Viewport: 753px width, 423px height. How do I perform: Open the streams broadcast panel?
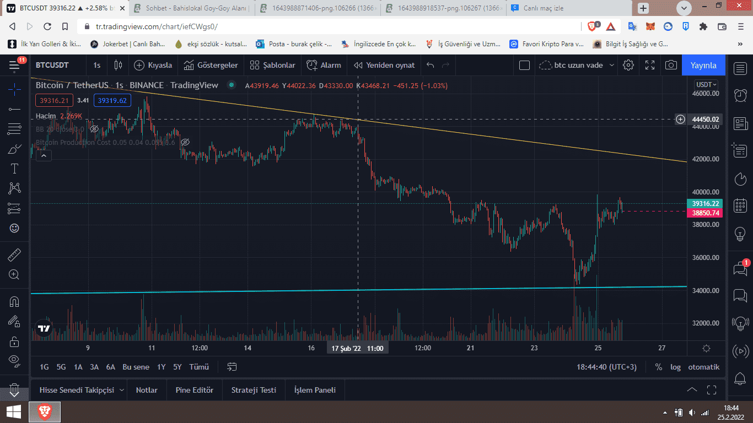click(x=740, y=351)
